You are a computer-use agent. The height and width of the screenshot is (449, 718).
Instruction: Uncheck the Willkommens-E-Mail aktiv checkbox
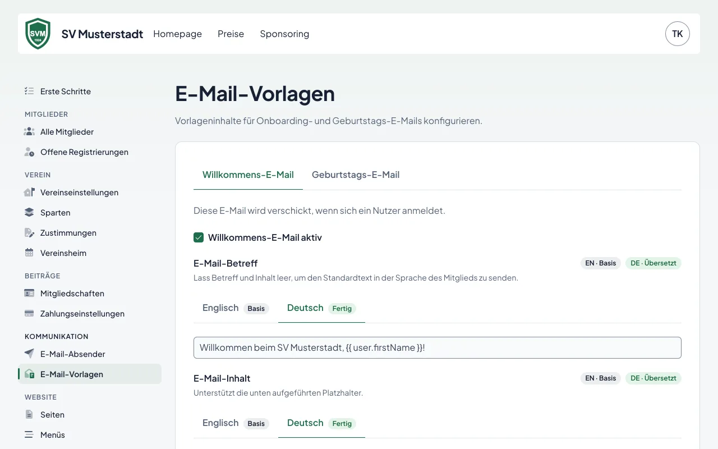(x=199, y=237)
